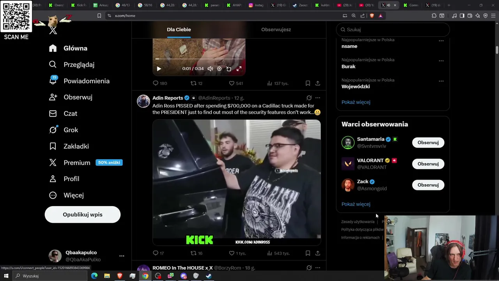Click Windows taskbar Wyszukaj search box
This screenshot has height=281, width=499.
tap(51, 276)
